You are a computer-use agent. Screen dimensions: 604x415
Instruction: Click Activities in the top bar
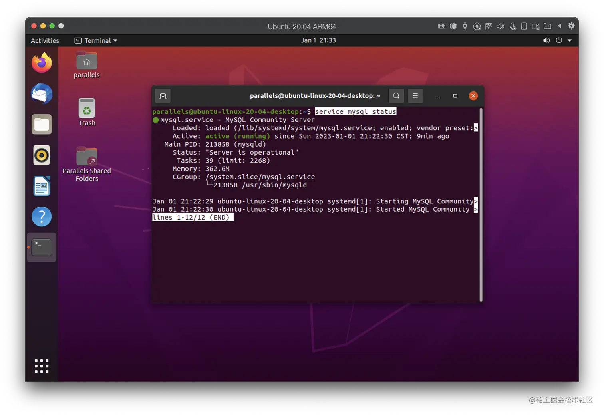[x=44, y=40]
